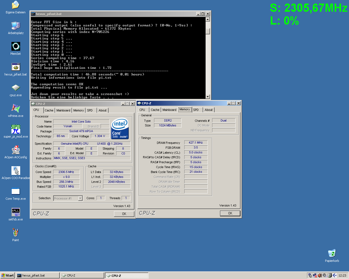Select super_pi_mod.exe desktop icon
The width and height of the screenshot is (349, 279).
coord(16,129)
